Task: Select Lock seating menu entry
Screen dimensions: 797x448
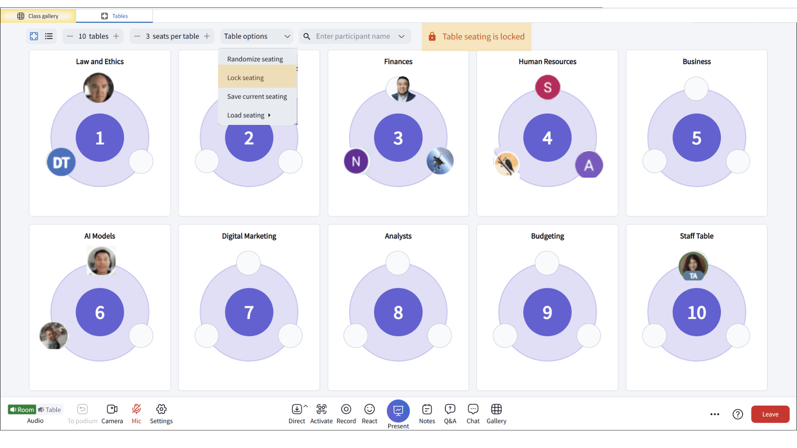Action: coord(257,78)
